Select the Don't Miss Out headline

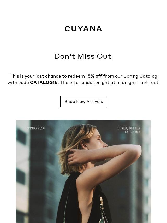[x=82, y=56]
